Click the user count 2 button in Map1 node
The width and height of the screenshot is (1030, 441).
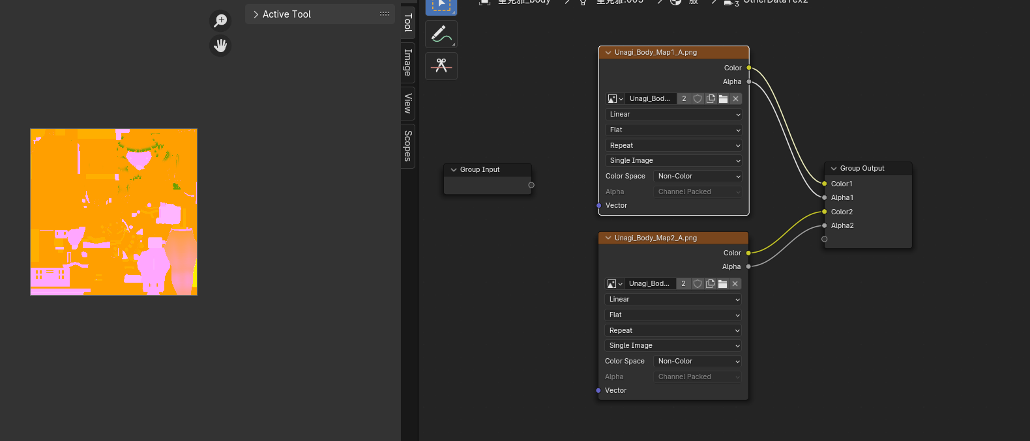click(x=684, y=99)
